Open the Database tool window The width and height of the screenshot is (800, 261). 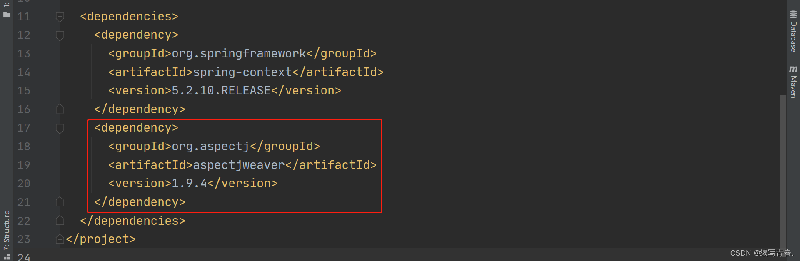793,31
